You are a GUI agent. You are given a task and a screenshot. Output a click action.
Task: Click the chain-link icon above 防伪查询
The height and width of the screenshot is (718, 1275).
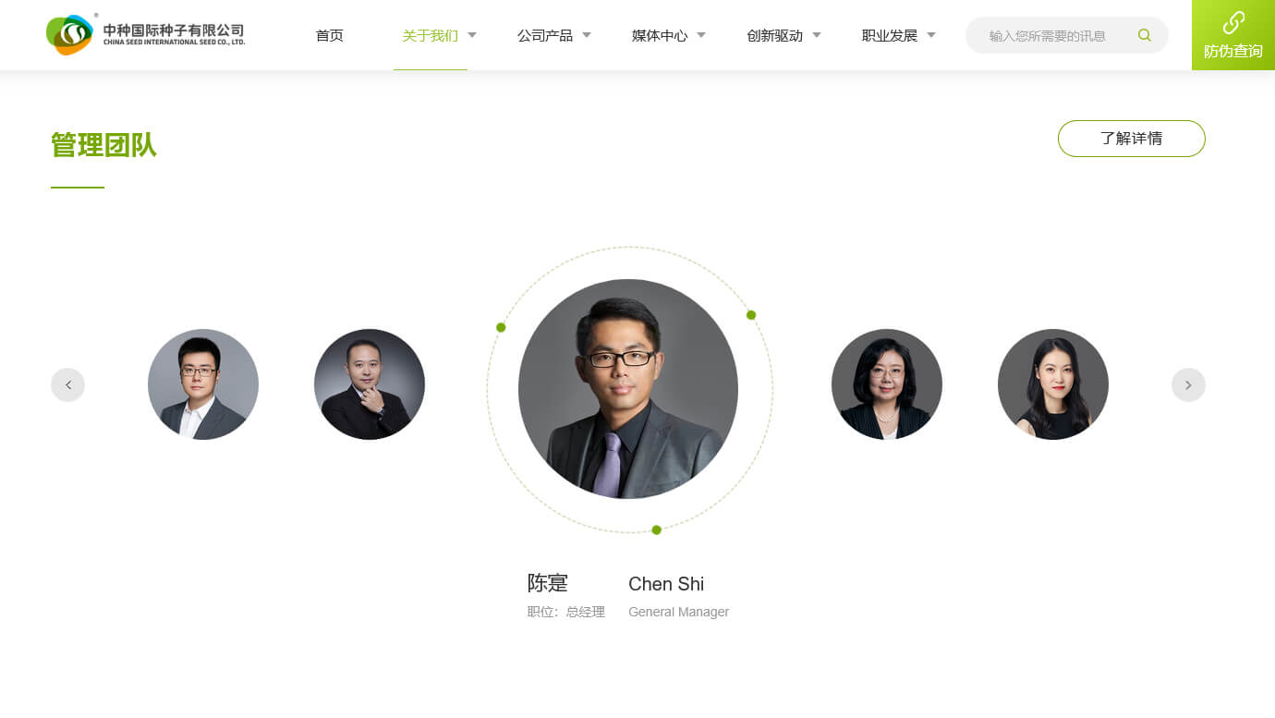[1233, 22]
